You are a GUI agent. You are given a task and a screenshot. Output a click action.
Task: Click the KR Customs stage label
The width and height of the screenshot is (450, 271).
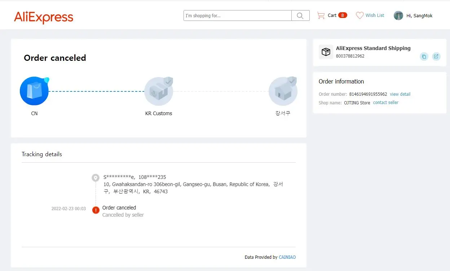[x=159, y=113]
